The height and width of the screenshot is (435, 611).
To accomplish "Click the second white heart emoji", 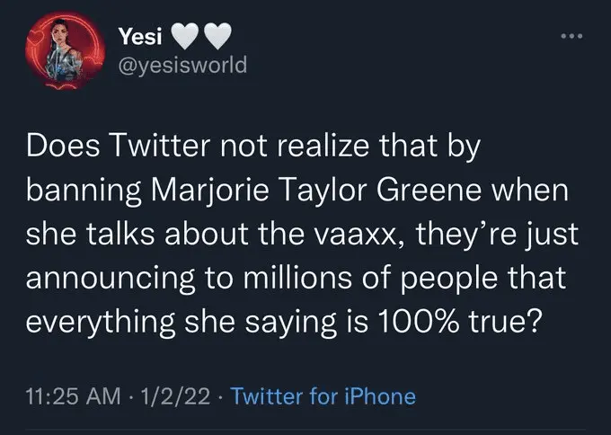I will coord(217,37).
